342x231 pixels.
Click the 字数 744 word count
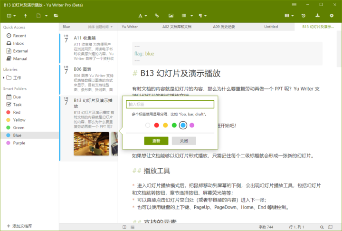click(266, 227)
